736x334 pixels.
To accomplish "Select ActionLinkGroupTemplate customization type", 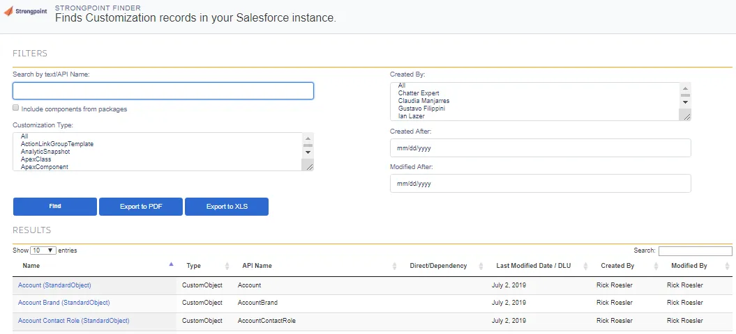I will point(57,144).
